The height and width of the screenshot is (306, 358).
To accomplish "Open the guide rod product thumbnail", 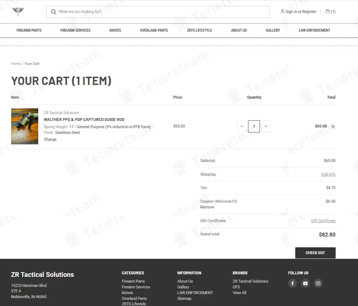I will (x=25, y=126).
